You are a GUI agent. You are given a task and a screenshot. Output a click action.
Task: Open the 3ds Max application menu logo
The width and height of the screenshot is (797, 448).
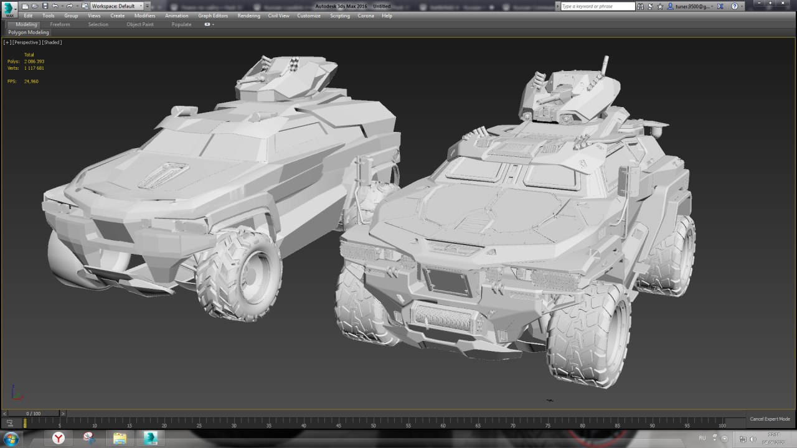[9, 11]
